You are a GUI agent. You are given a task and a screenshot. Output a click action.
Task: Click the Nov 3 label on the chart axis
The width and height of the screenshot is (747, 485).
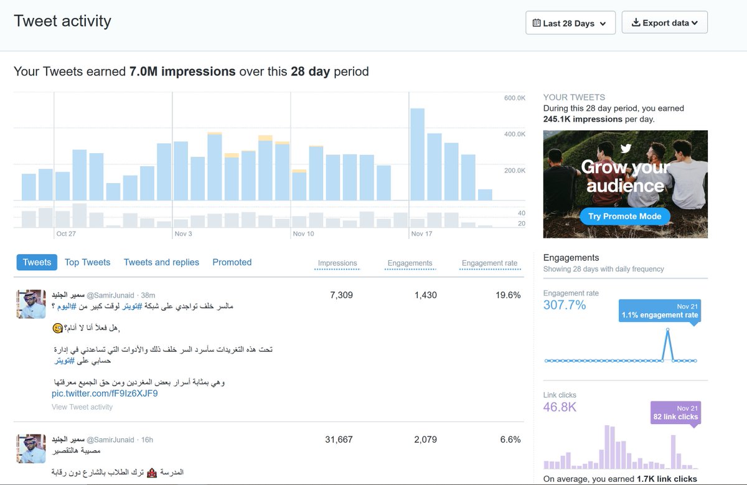pyautogui.click(x=184, y=233)
